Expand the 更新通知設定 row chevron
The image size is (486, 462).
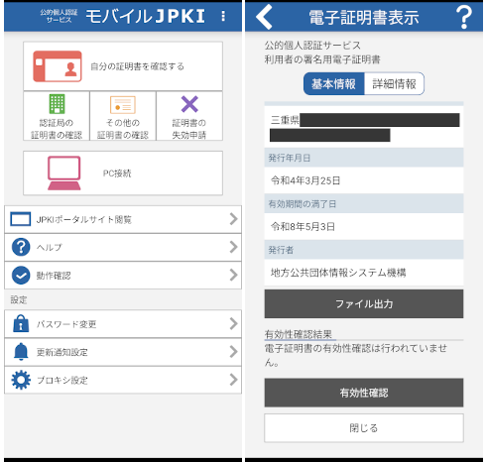click(x=233, y=352)
